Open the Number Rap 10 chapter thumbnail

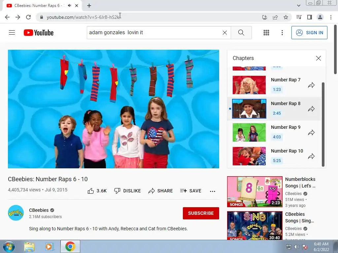[x=249, y=156]
